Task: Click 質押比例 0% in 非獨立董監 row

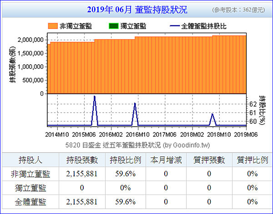Action: [x=252, y=174]
